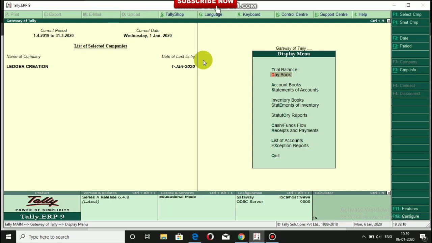The height and width of the screenshot is (243, 432).
Task: Open battery status tray icon
Action: [x=371, y=237]
